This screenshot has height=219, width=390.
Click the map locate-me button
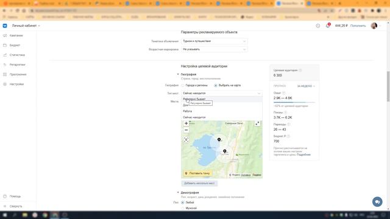[x=186, y=140]
